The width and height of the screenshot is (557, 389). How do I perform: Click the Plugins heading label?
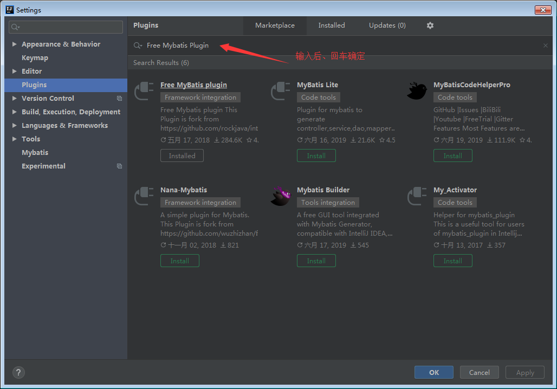pos(146,25)
